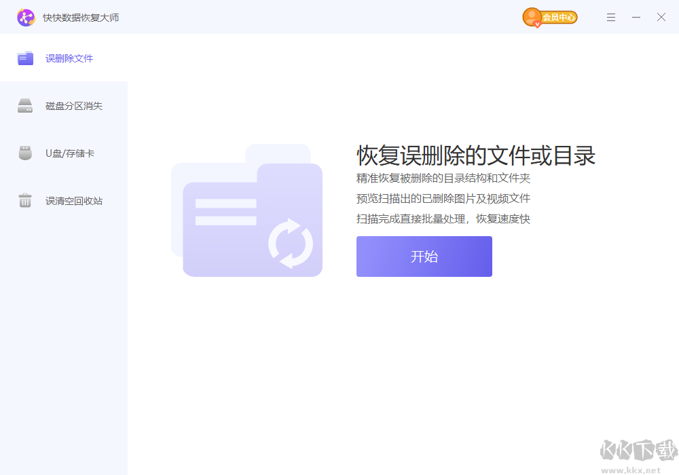
Task: Click the heading 恢复误删除的文件或目录
Action: tap(475, 156)
